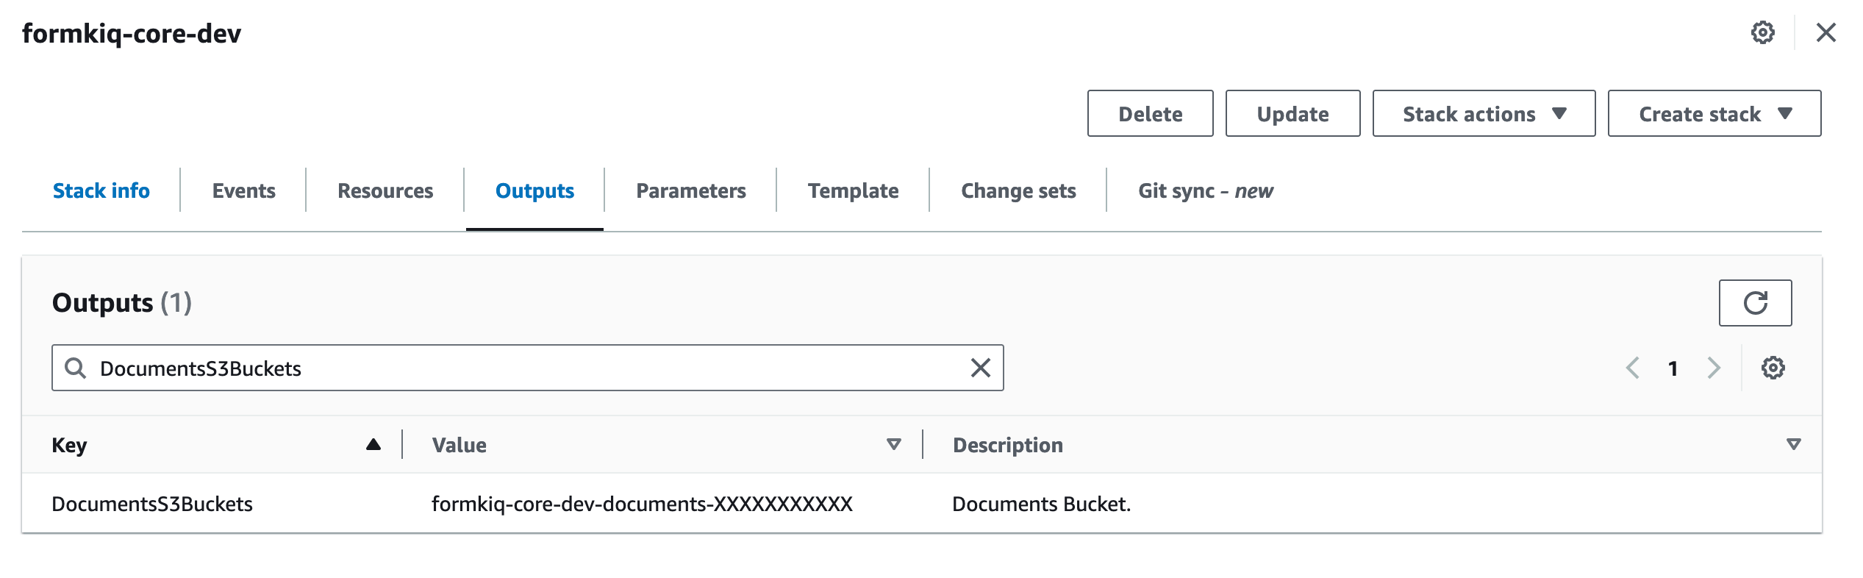Click the Value column header text
The width and height of the screenshot is (1863, 578).
pyautogui.click(x=460, y=445)
